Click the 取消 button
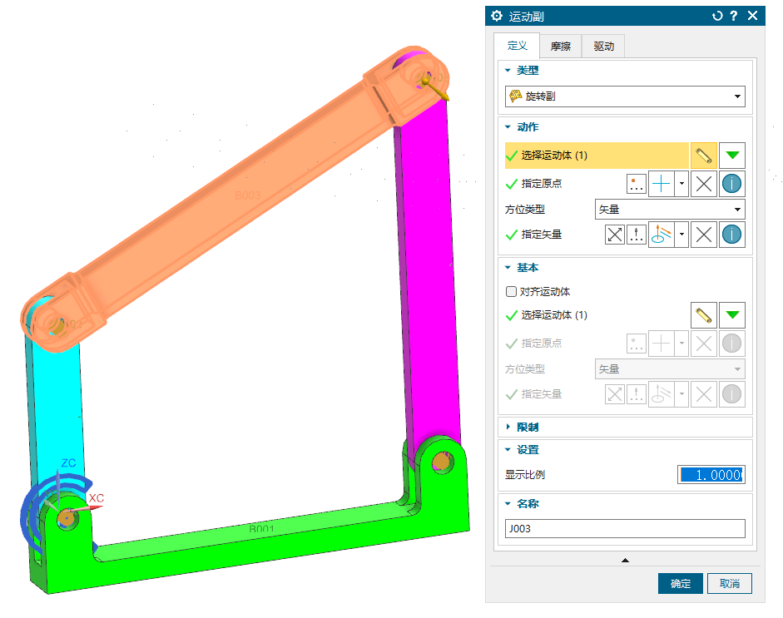 coord(729,584)
